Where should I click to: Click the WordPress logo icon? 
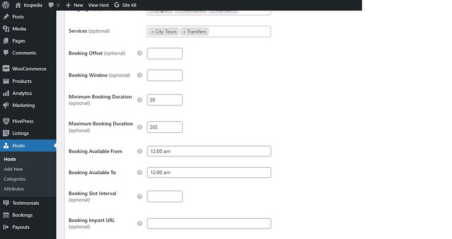click(x=5, y=5)
